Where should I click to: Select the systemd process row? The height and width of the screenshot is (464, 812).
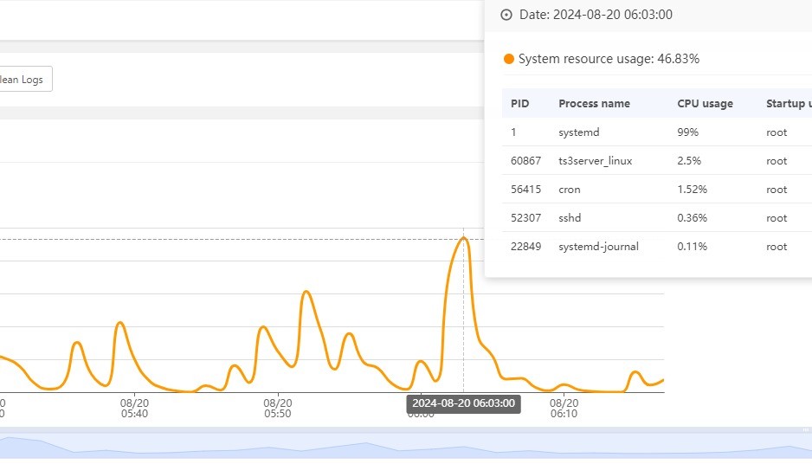(x=657, y=132)
